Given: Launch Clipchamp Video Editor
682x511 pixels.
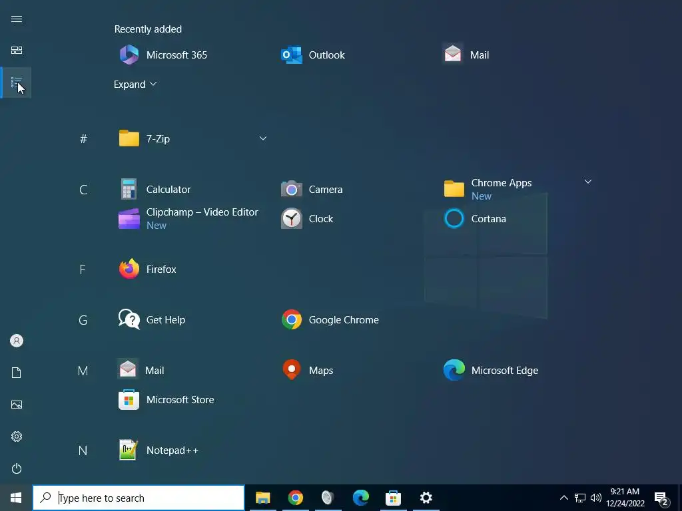Looking at the screenshot, I should point(188,218).
